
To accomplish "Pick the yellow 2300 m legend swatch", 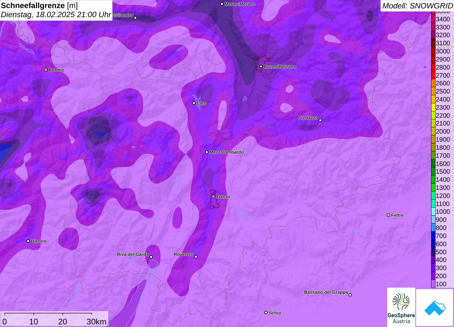I will (x=433, y=107).
